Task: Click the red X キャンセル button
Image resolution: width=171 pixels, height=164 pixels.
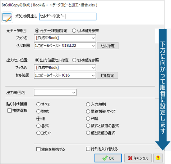Action: coord(138,158)
